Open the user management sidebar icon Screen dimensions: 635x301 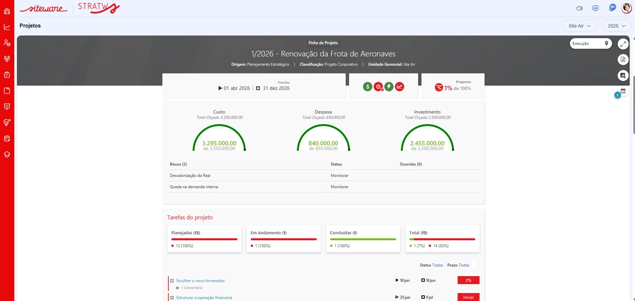coord(7,43)
